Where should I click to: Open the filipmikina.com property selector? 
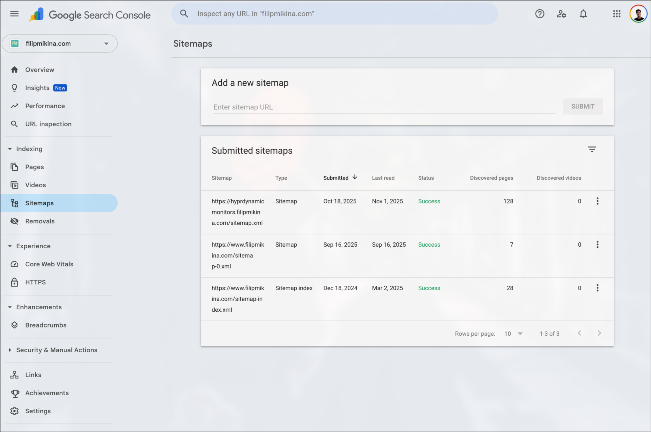tap(60, 44)
